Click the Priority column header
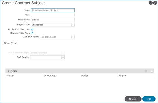Screen dimensions: 158x103 [122, 76]
